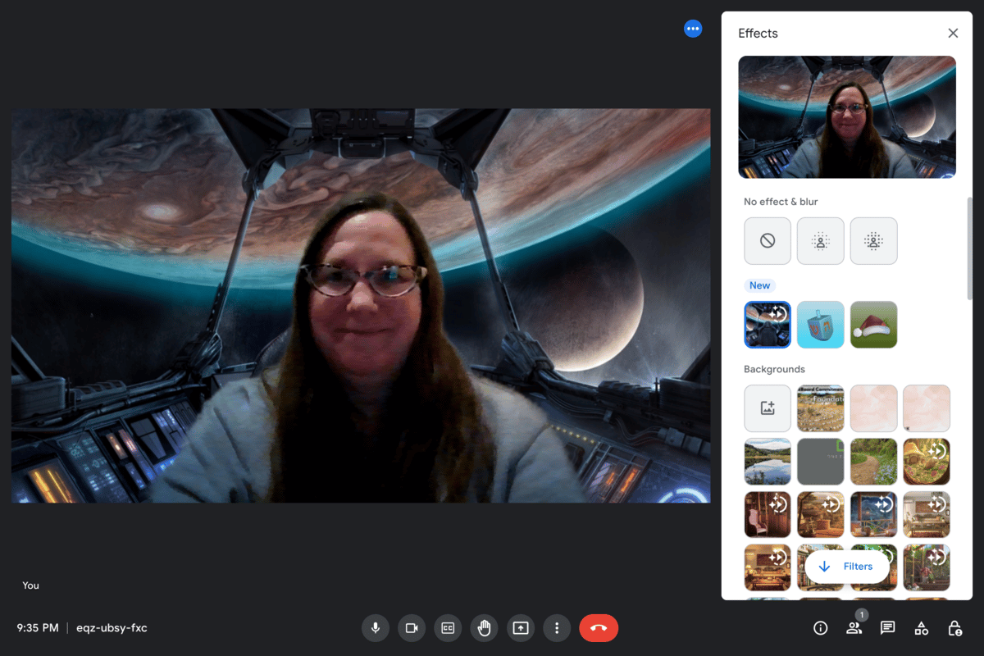
Task: Select the garden path background
Action: [874, 461]
